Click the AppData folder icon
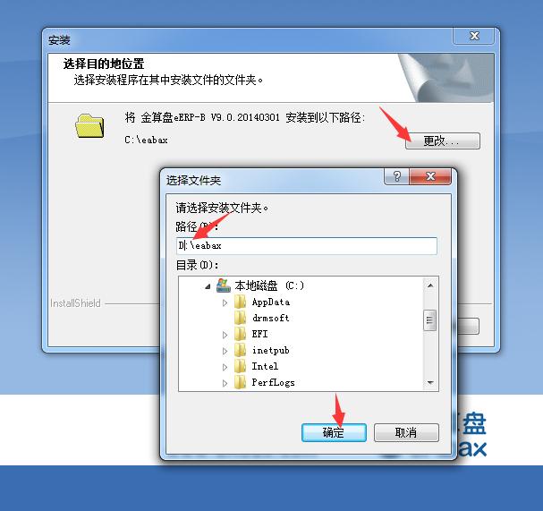This screenshot has height=511, width=543. point(240,302)
